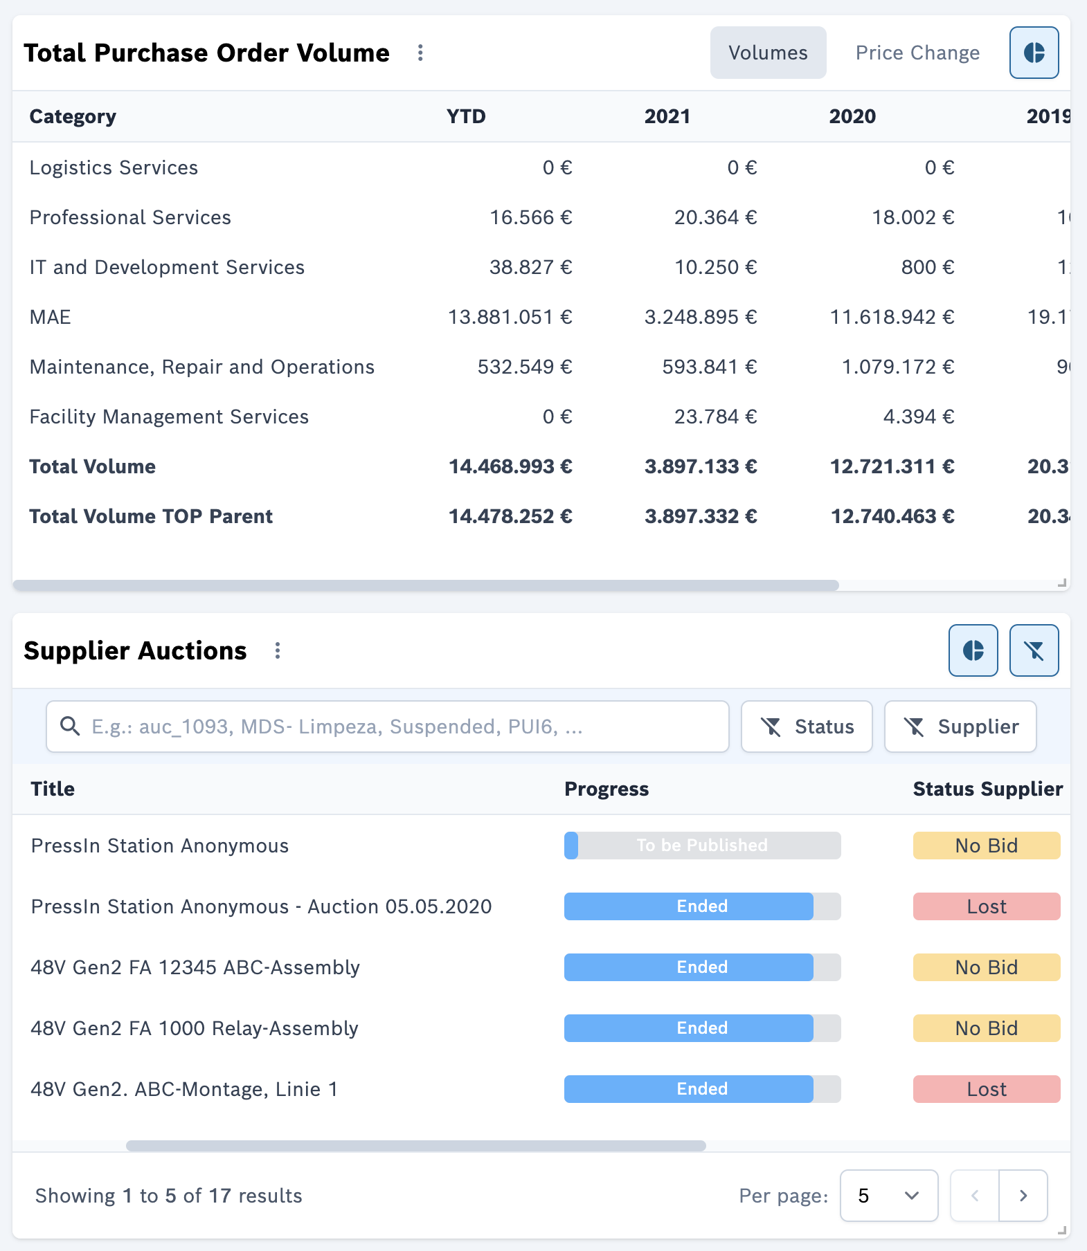Select the Professional Services row
1087x1251 pixels.
pos(541,217)
